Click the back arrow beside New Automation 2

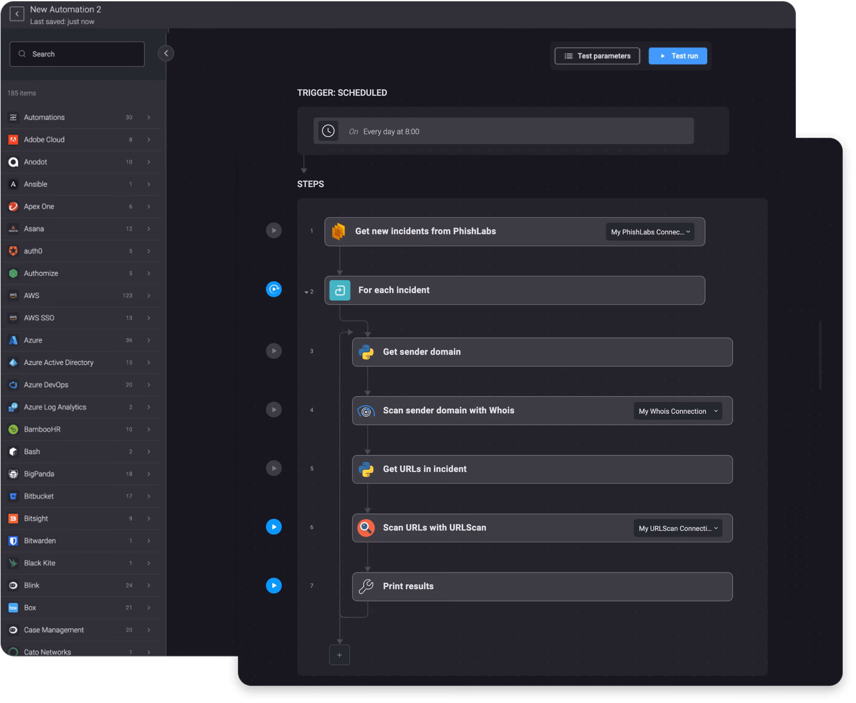pos(17,14)
